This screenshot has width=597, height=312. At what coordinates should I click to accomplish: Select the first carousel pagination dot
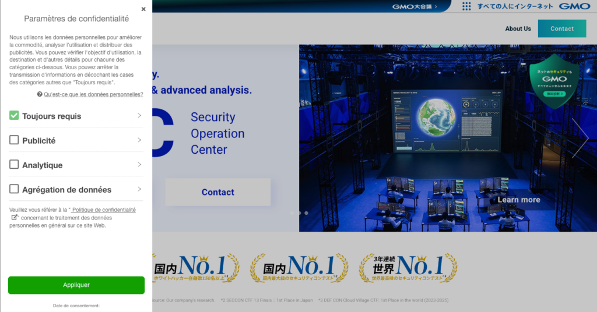(x=292, y=213)
